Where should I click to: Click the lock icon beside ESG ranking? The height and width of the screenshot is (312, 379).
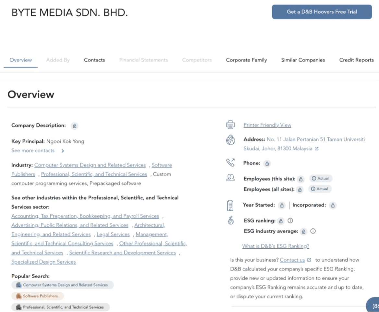coord(281,221)
